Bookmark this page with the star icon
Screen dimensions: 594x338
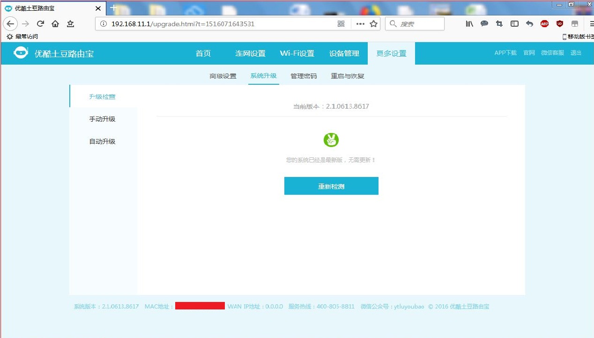pos(373,24)
